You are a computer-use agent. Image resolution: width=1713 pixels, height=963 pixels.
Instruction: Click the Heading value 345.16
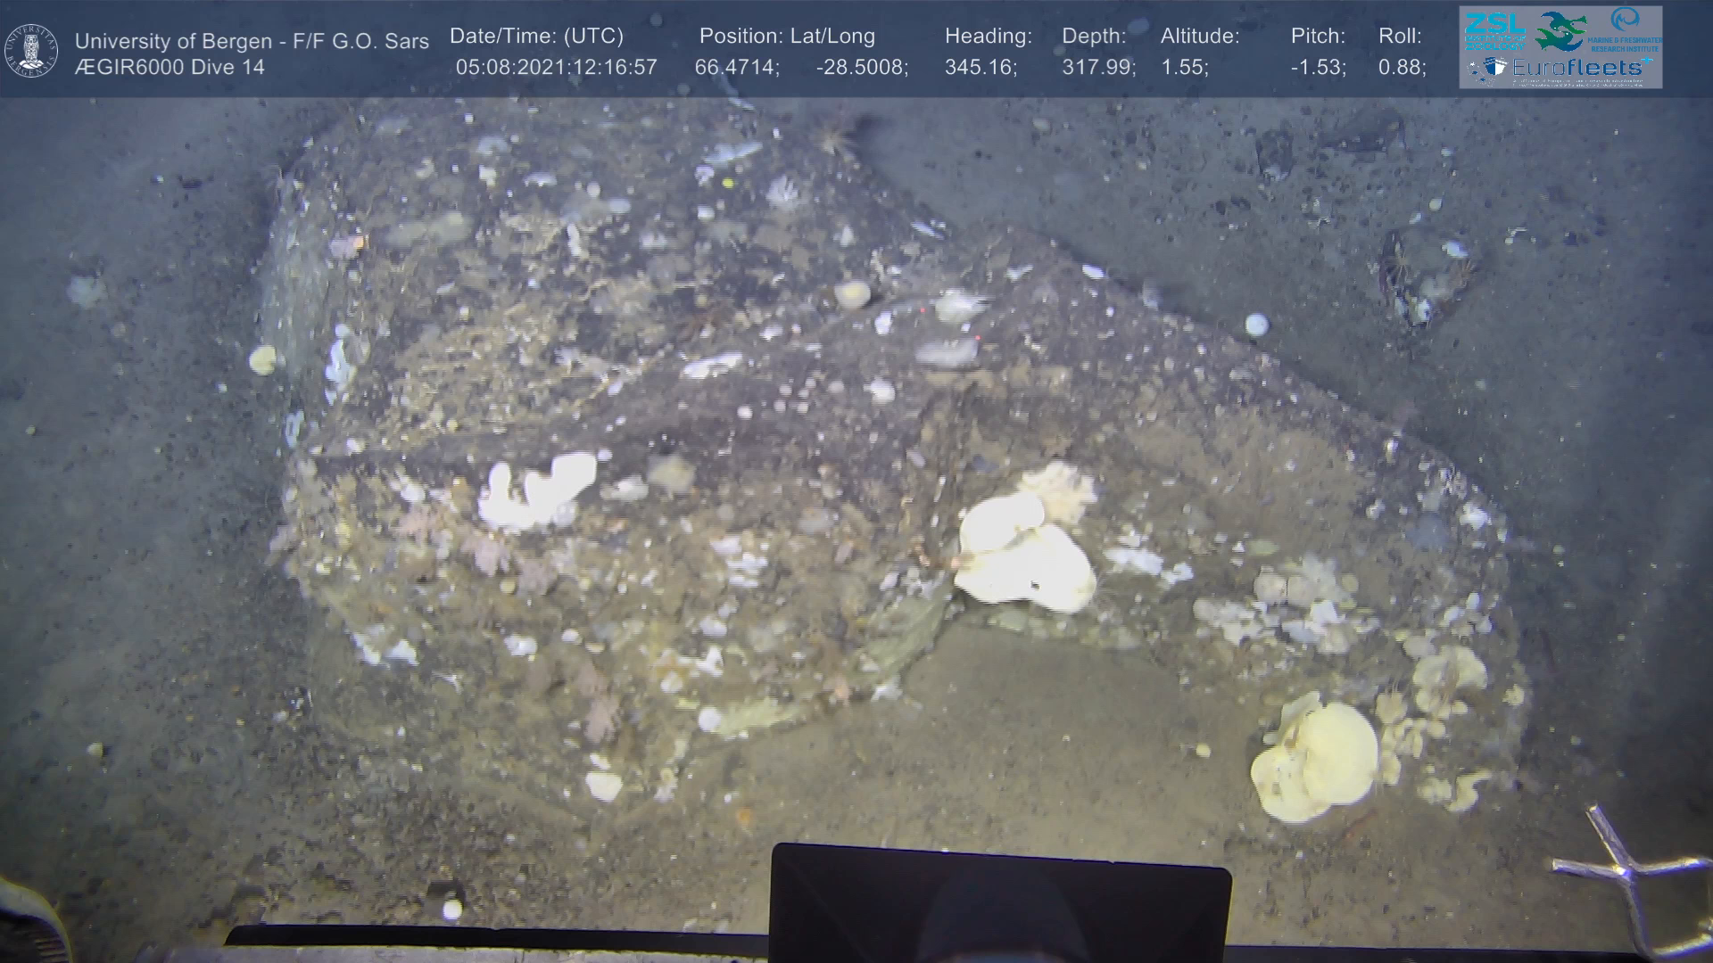coord(981,68)
